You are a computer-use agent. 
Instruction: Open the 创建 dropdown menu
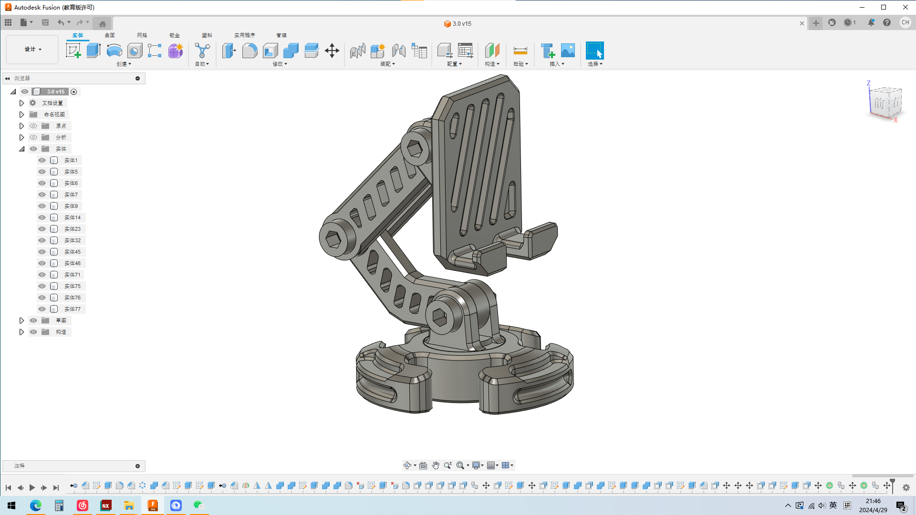pos(124,64)
